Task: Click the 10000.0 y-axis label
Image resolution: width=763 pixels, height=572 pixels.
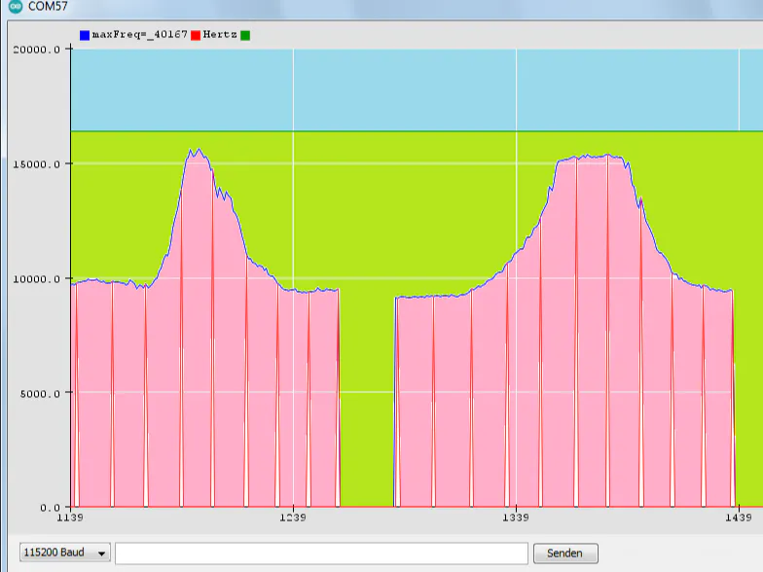Action: [37, 279]
